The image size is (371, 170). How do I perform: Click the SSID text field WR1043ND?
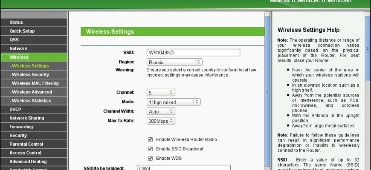point(193,53)
